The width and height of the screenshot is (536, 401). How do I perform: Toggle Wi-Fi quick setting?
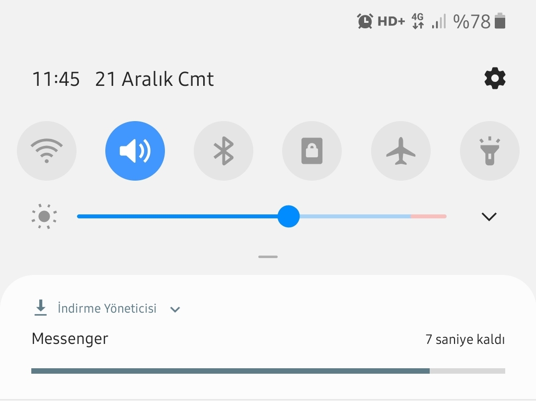click(x=47, y=151)
